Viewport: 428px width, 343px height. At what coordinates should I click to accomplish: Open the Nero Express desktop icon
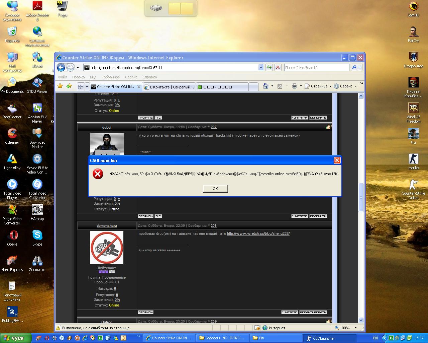12,264
